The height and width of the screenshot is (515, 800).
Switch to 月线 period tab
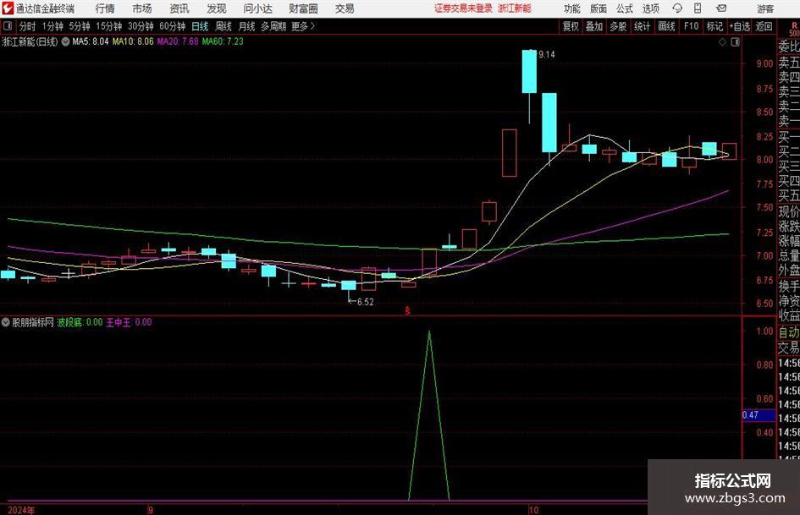[x=246, y=26]
